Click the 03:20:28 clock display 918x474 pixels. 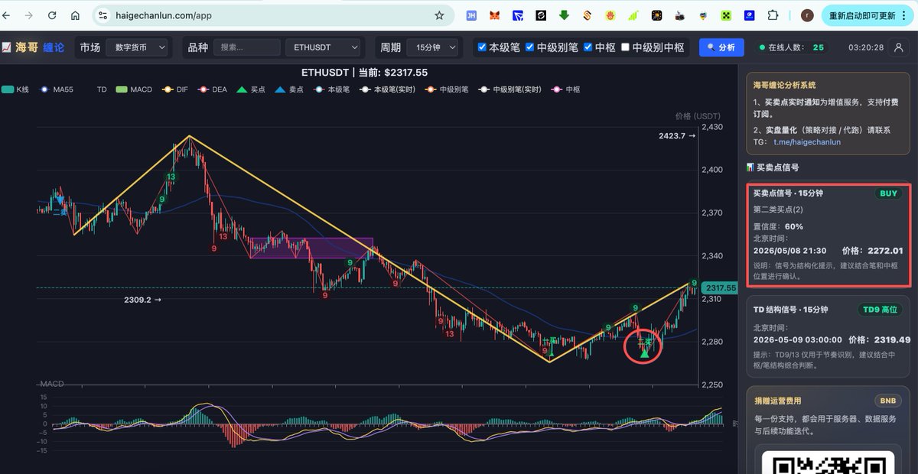click(866, 47)
